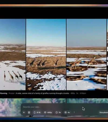Click the plus button to add media
This screenshot has width=108, height=122.
pos(24,113)
